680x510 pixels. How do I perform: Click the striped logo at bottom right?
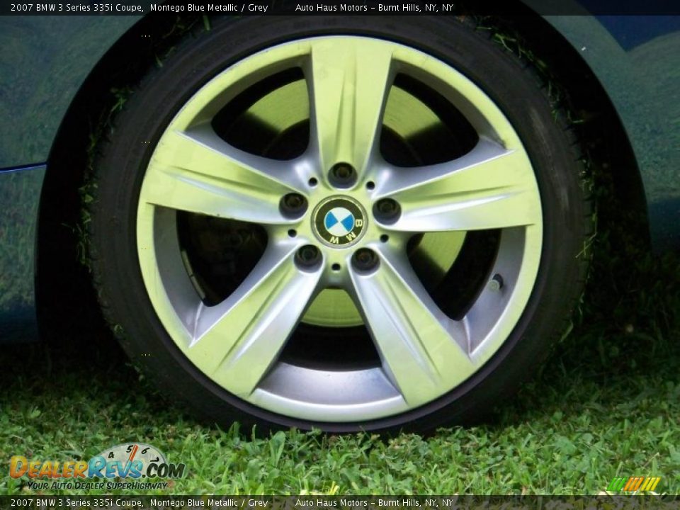633,484
